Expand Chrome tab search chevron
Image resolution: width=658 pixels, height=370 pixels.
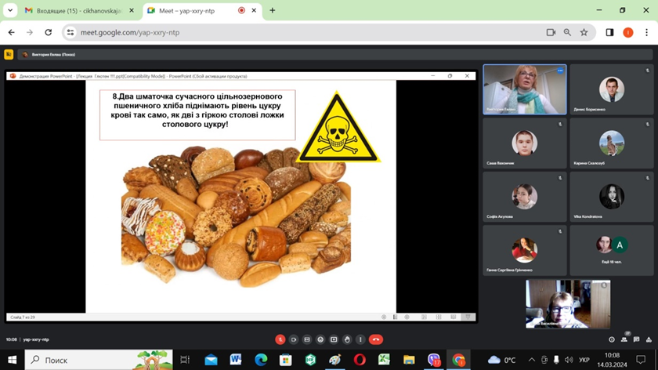tap(10, 10)
